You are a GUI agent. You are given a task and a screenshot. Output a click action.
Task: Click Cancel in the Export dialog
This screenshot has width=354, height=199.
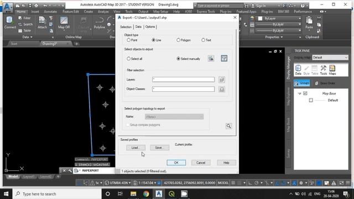[201, 163]
